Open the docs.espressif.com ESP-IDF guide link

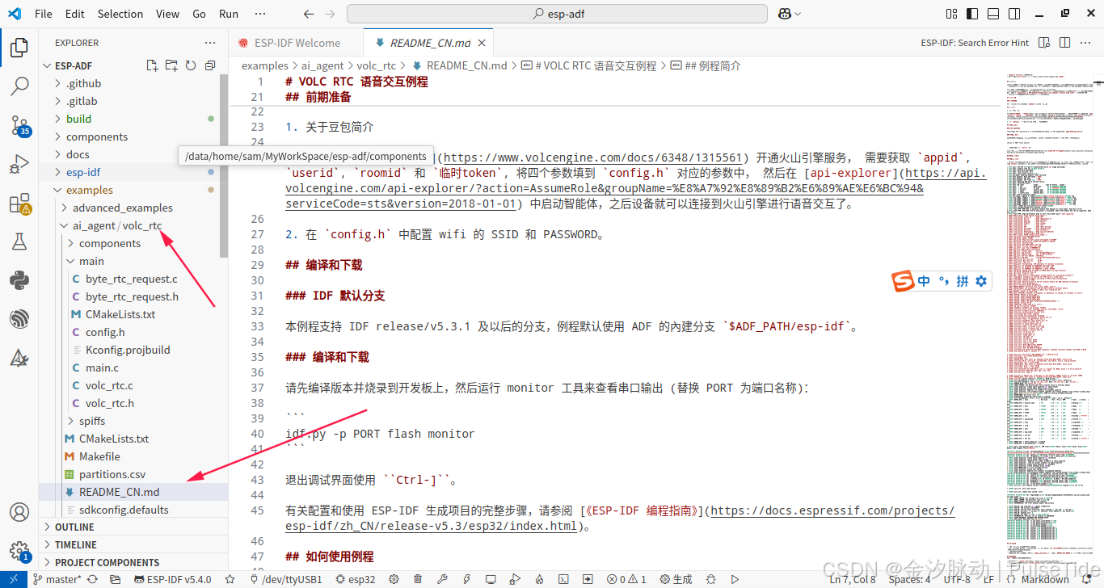(x=621, y=518)
